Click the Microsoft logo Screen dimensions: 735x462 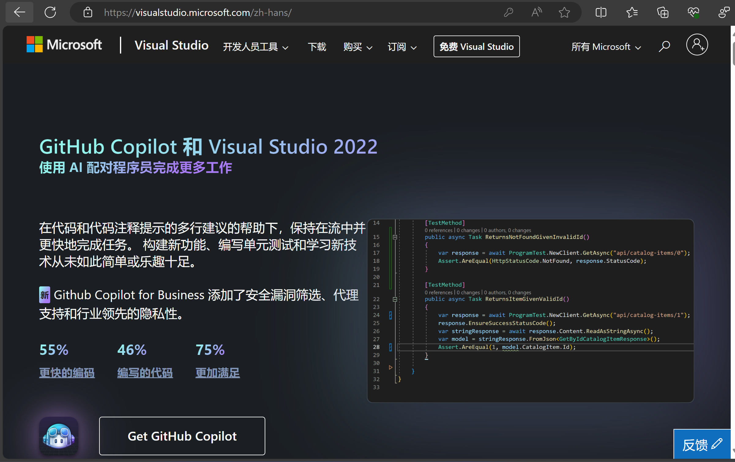pyautogui.click(x=64, y=45)
